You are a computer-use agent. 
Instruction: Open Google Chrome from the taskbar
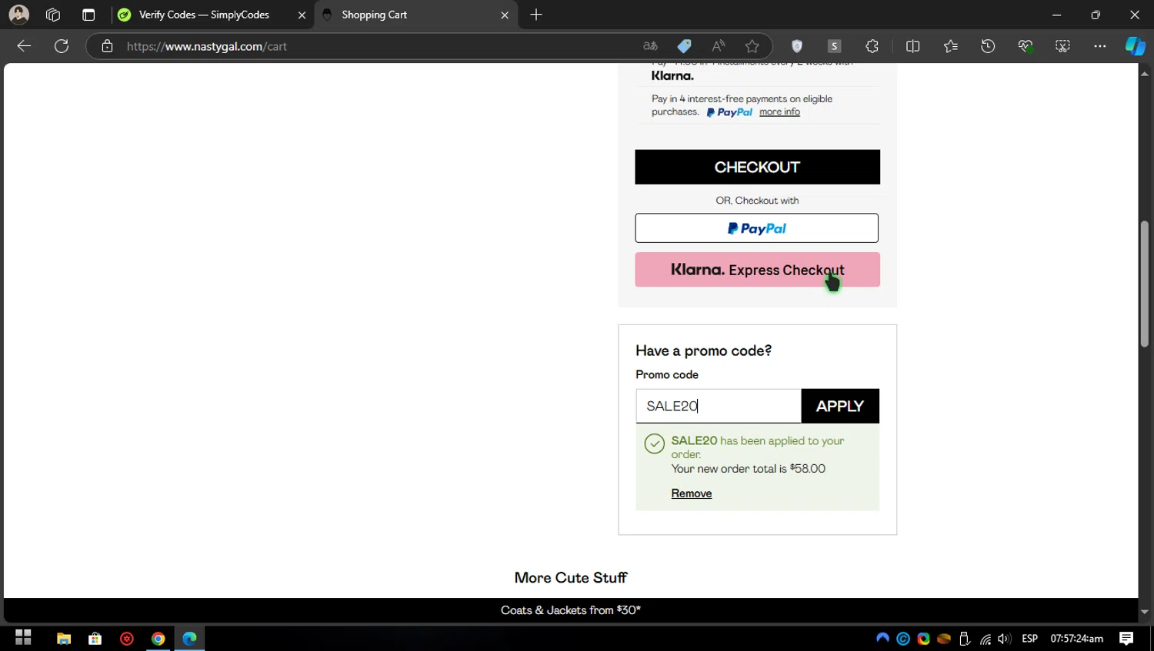click(158, 639)
